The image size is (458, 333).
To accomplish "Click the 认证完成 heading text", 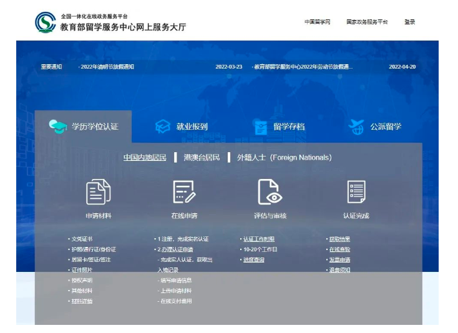I will click(x=356, y=216).
